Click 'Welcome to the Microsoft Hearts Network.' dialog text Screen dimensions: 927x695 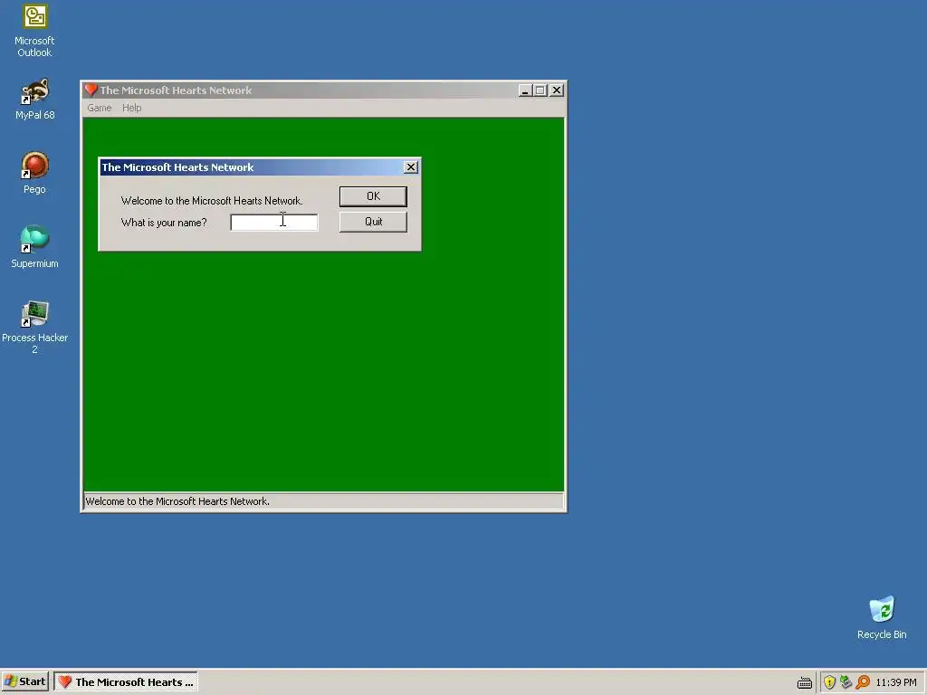point(212,201)
